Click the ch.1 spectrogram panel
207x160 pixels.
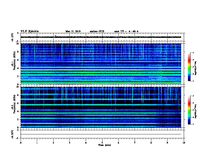tap(101, 64)
